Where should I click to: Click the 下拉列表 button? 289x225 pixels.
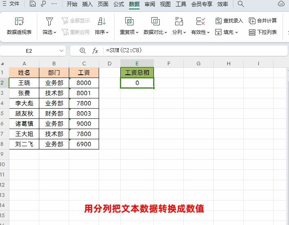[x=263, y=32]
